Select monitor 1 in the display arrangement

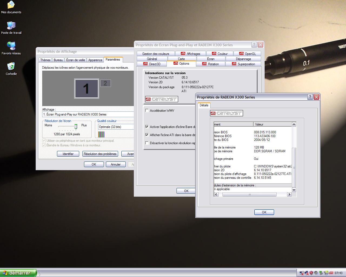(x=86, y=89)
